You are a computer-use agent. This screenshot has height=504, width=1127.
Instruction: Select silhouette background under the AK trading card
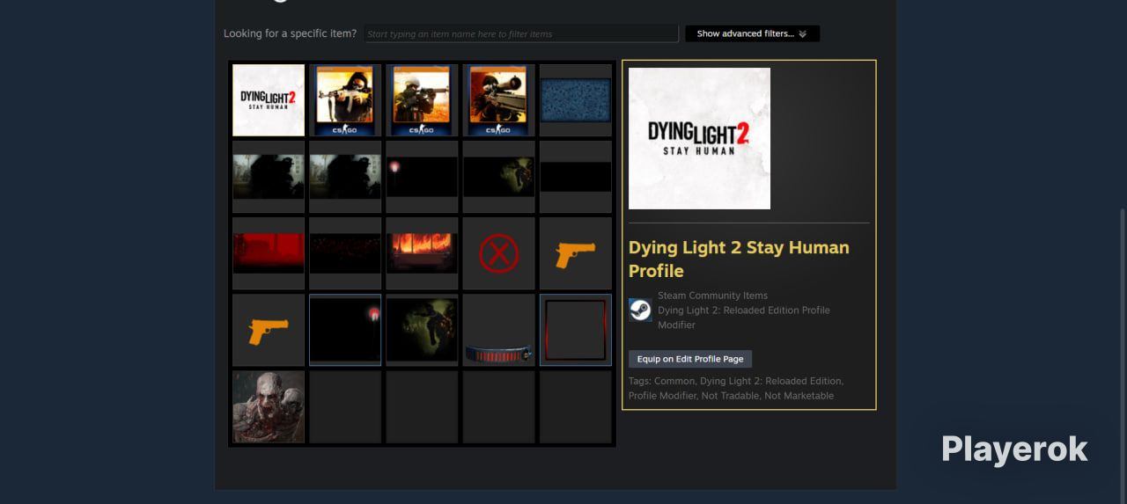pyautogui.click(x=345, y=177)
